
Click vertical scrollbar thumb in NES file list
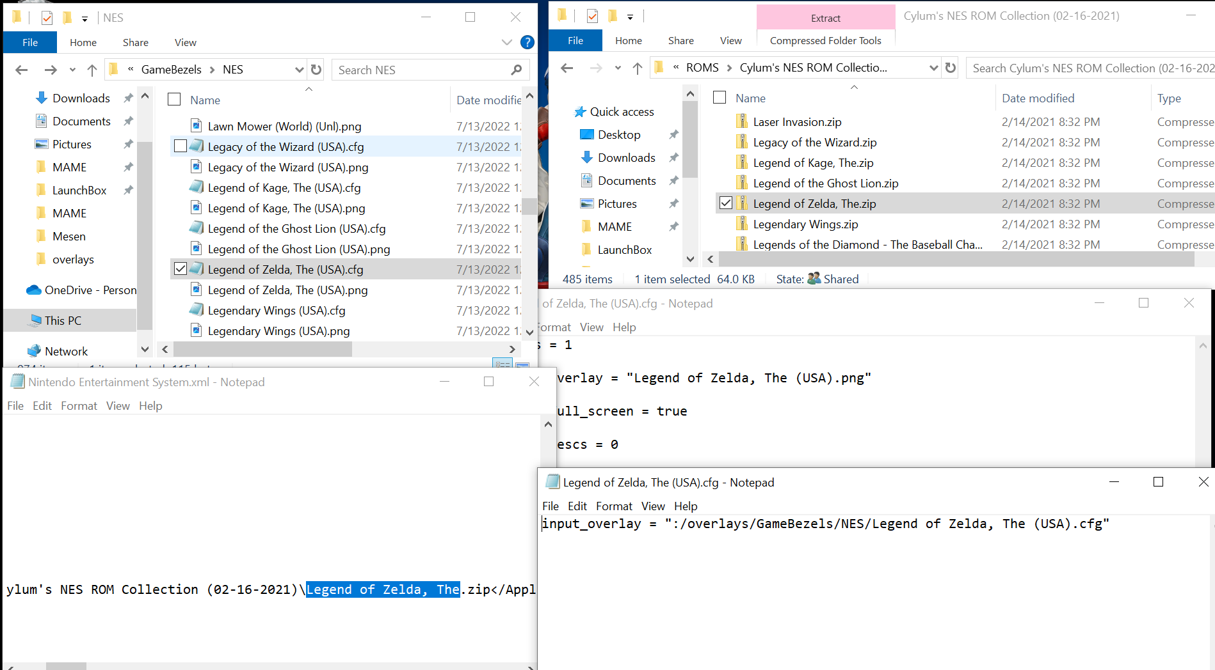pos(529,206)
